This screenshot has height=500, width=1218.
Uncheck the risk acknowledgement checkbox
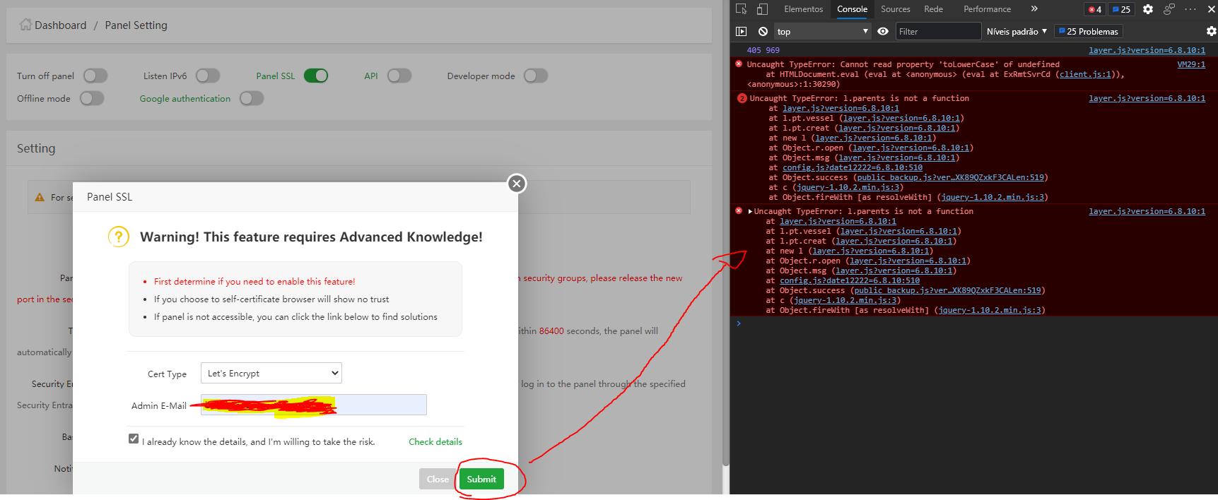coord(134,439)
